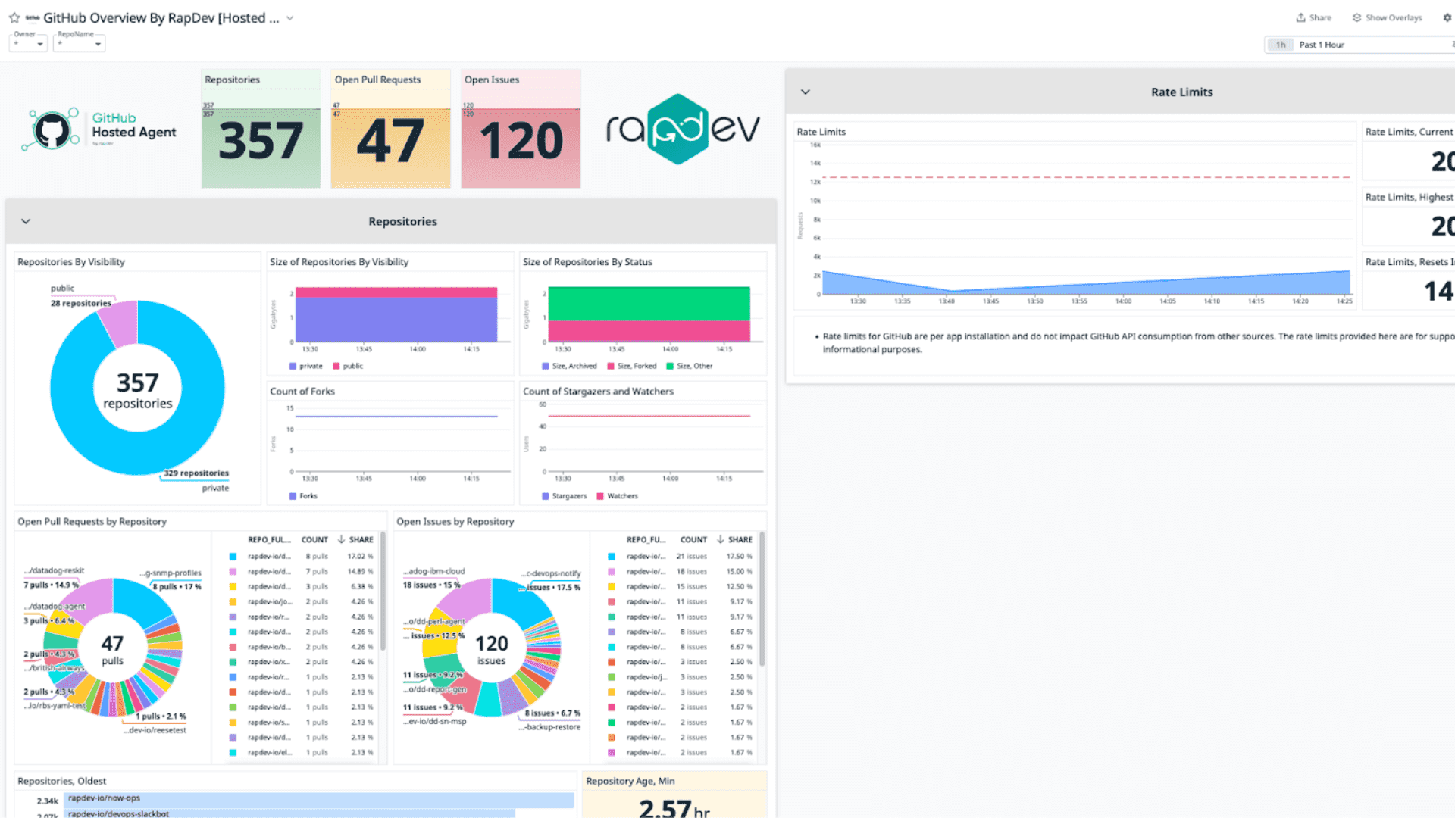The height and width of the screenshot is (818, 1455).
Task: Sort pull requests table by COUNT header
Action: [x=314, y=540]
